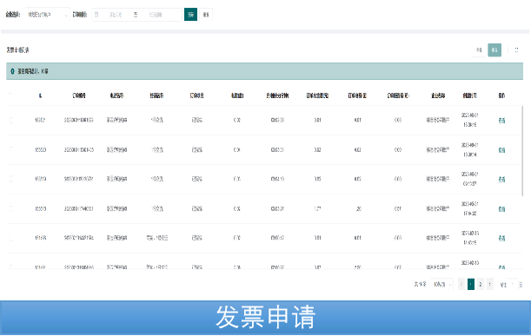Click the table's vertical scrollbar
Image resolution: width=531 pixels, height=336 pixels.
[523, 150]
